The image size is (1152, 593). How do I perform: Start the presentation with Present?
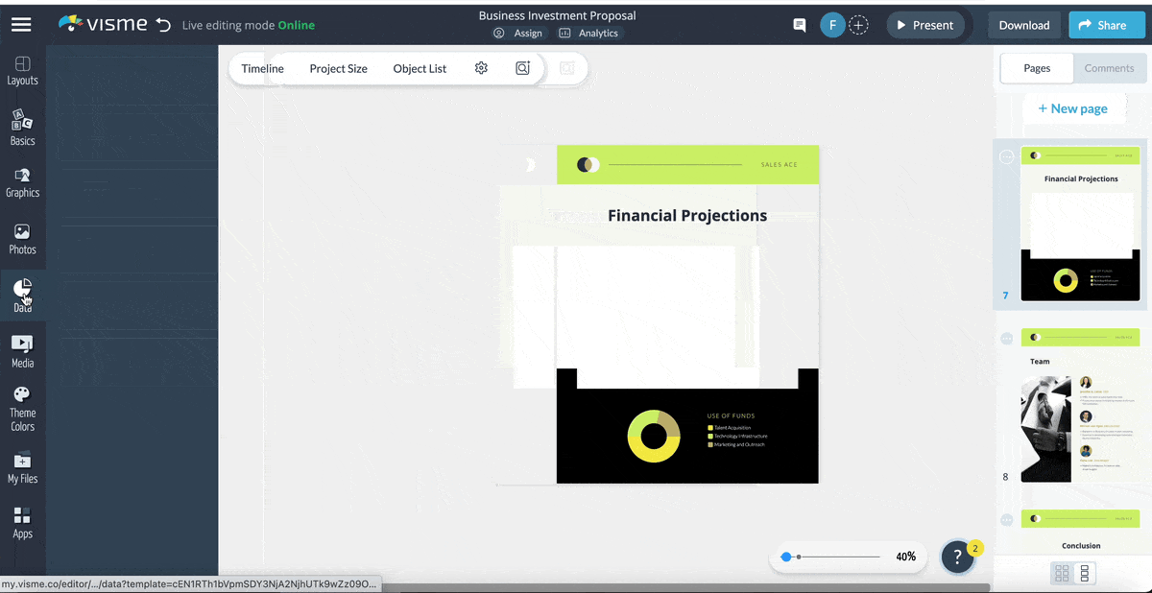pos(924,25)
